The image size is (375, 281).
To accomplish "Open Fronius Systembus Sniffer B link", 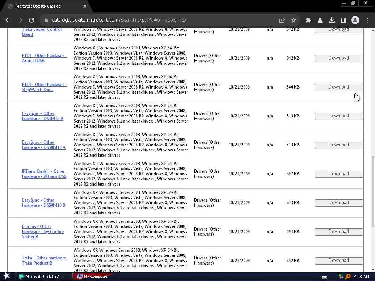I will coord(43,232).
